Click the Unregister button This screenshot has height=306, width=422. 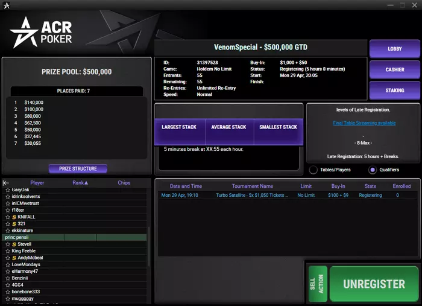(374, 284)
